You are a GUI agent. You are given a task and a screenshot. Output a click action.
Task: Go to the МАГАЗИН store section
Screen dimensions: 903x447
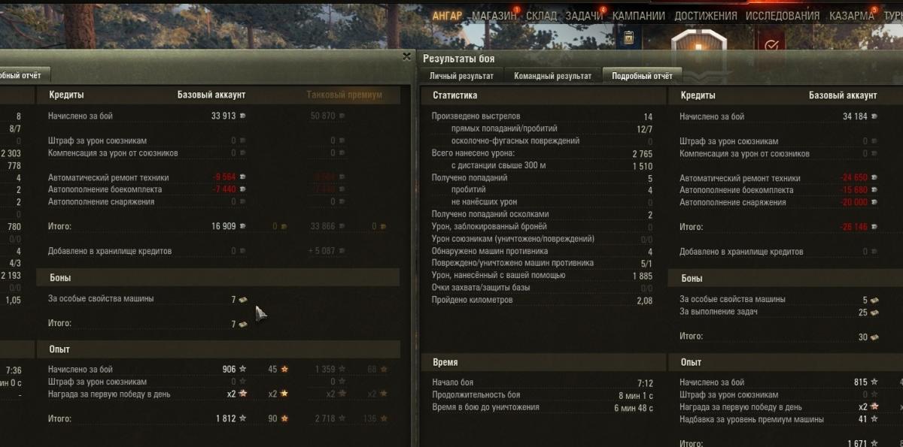[x=494, y=16]
